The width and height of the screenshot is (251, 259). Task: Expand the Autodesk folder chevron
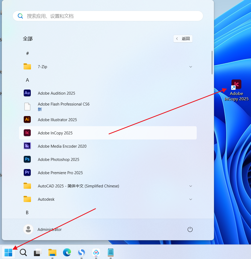(x=191, y=199)
